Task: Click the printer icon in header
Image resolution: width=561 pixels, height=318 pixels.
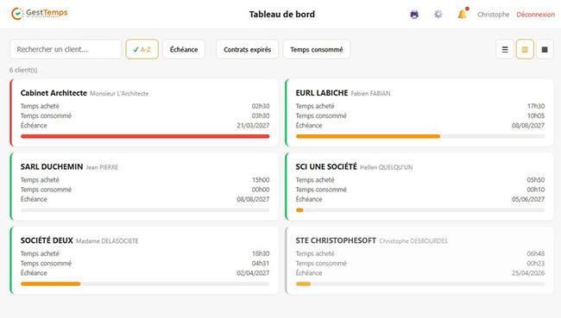Action: point(414,15)
